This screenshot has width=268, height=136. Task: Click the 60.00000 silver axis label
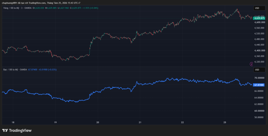(259, 111)
